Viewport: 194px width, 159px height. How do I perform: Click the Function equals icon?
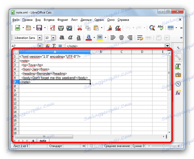[60, 46]
